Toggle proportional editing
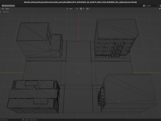The image size is (161, 121). [88, 9]
